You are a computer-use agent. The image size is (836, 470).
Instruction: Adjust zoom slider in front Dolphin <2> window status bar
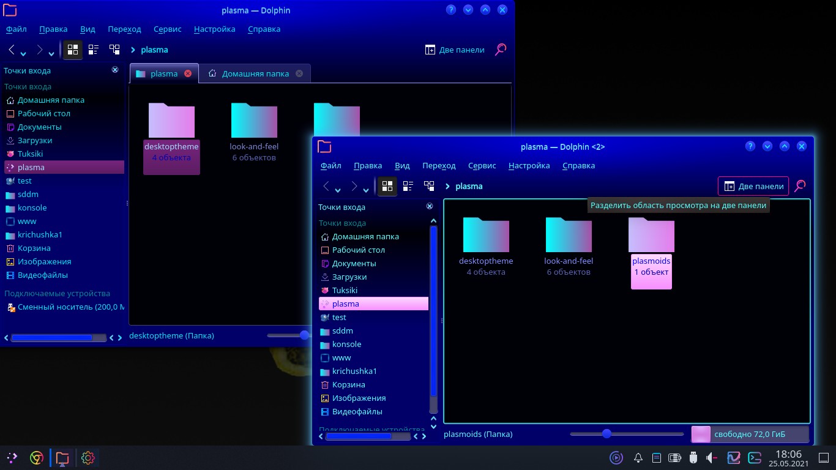click(x=627, y=434)
